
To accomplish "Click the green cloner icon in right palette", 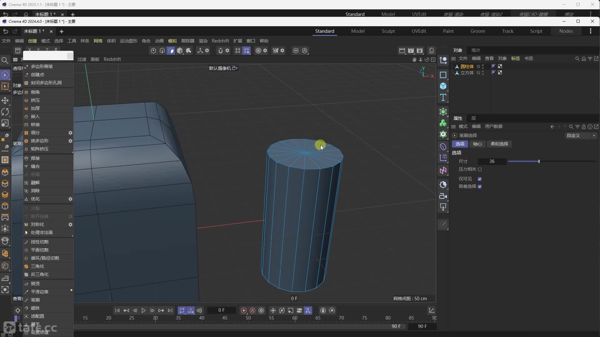I will pos(443,123).
